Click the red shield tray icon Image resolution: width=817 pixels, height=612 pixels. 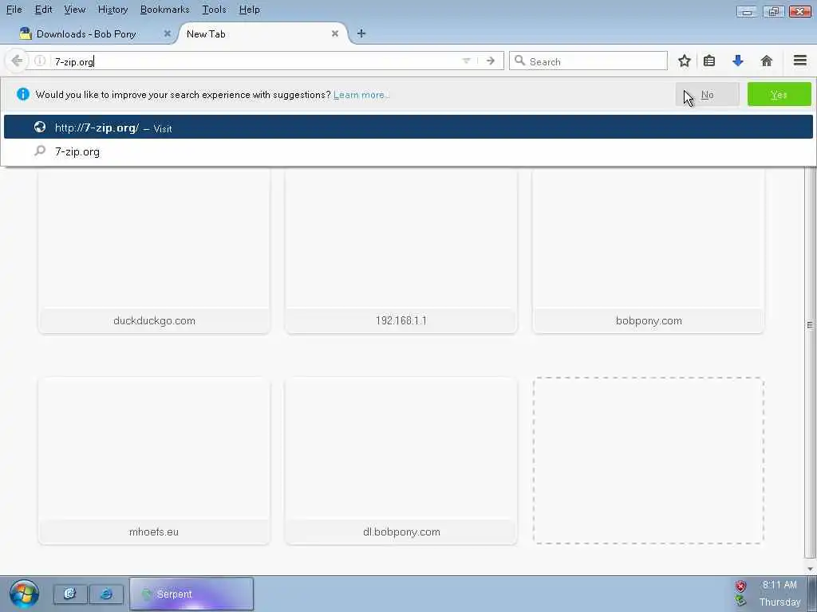pos(740,586)
